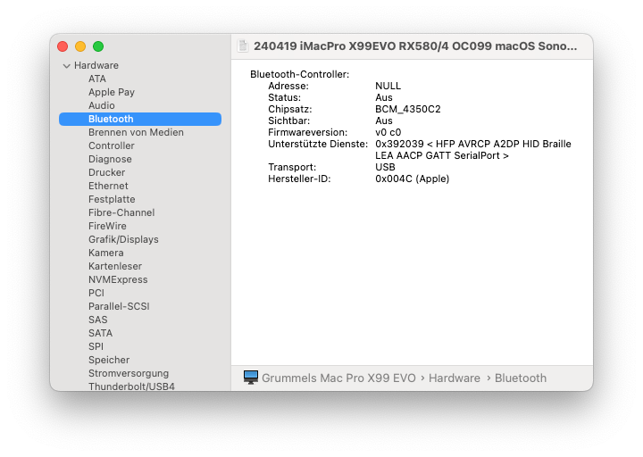Open the ATA hardware entry
The width and height of the screenshot is (643, 457).
click(x=97, y=79)
